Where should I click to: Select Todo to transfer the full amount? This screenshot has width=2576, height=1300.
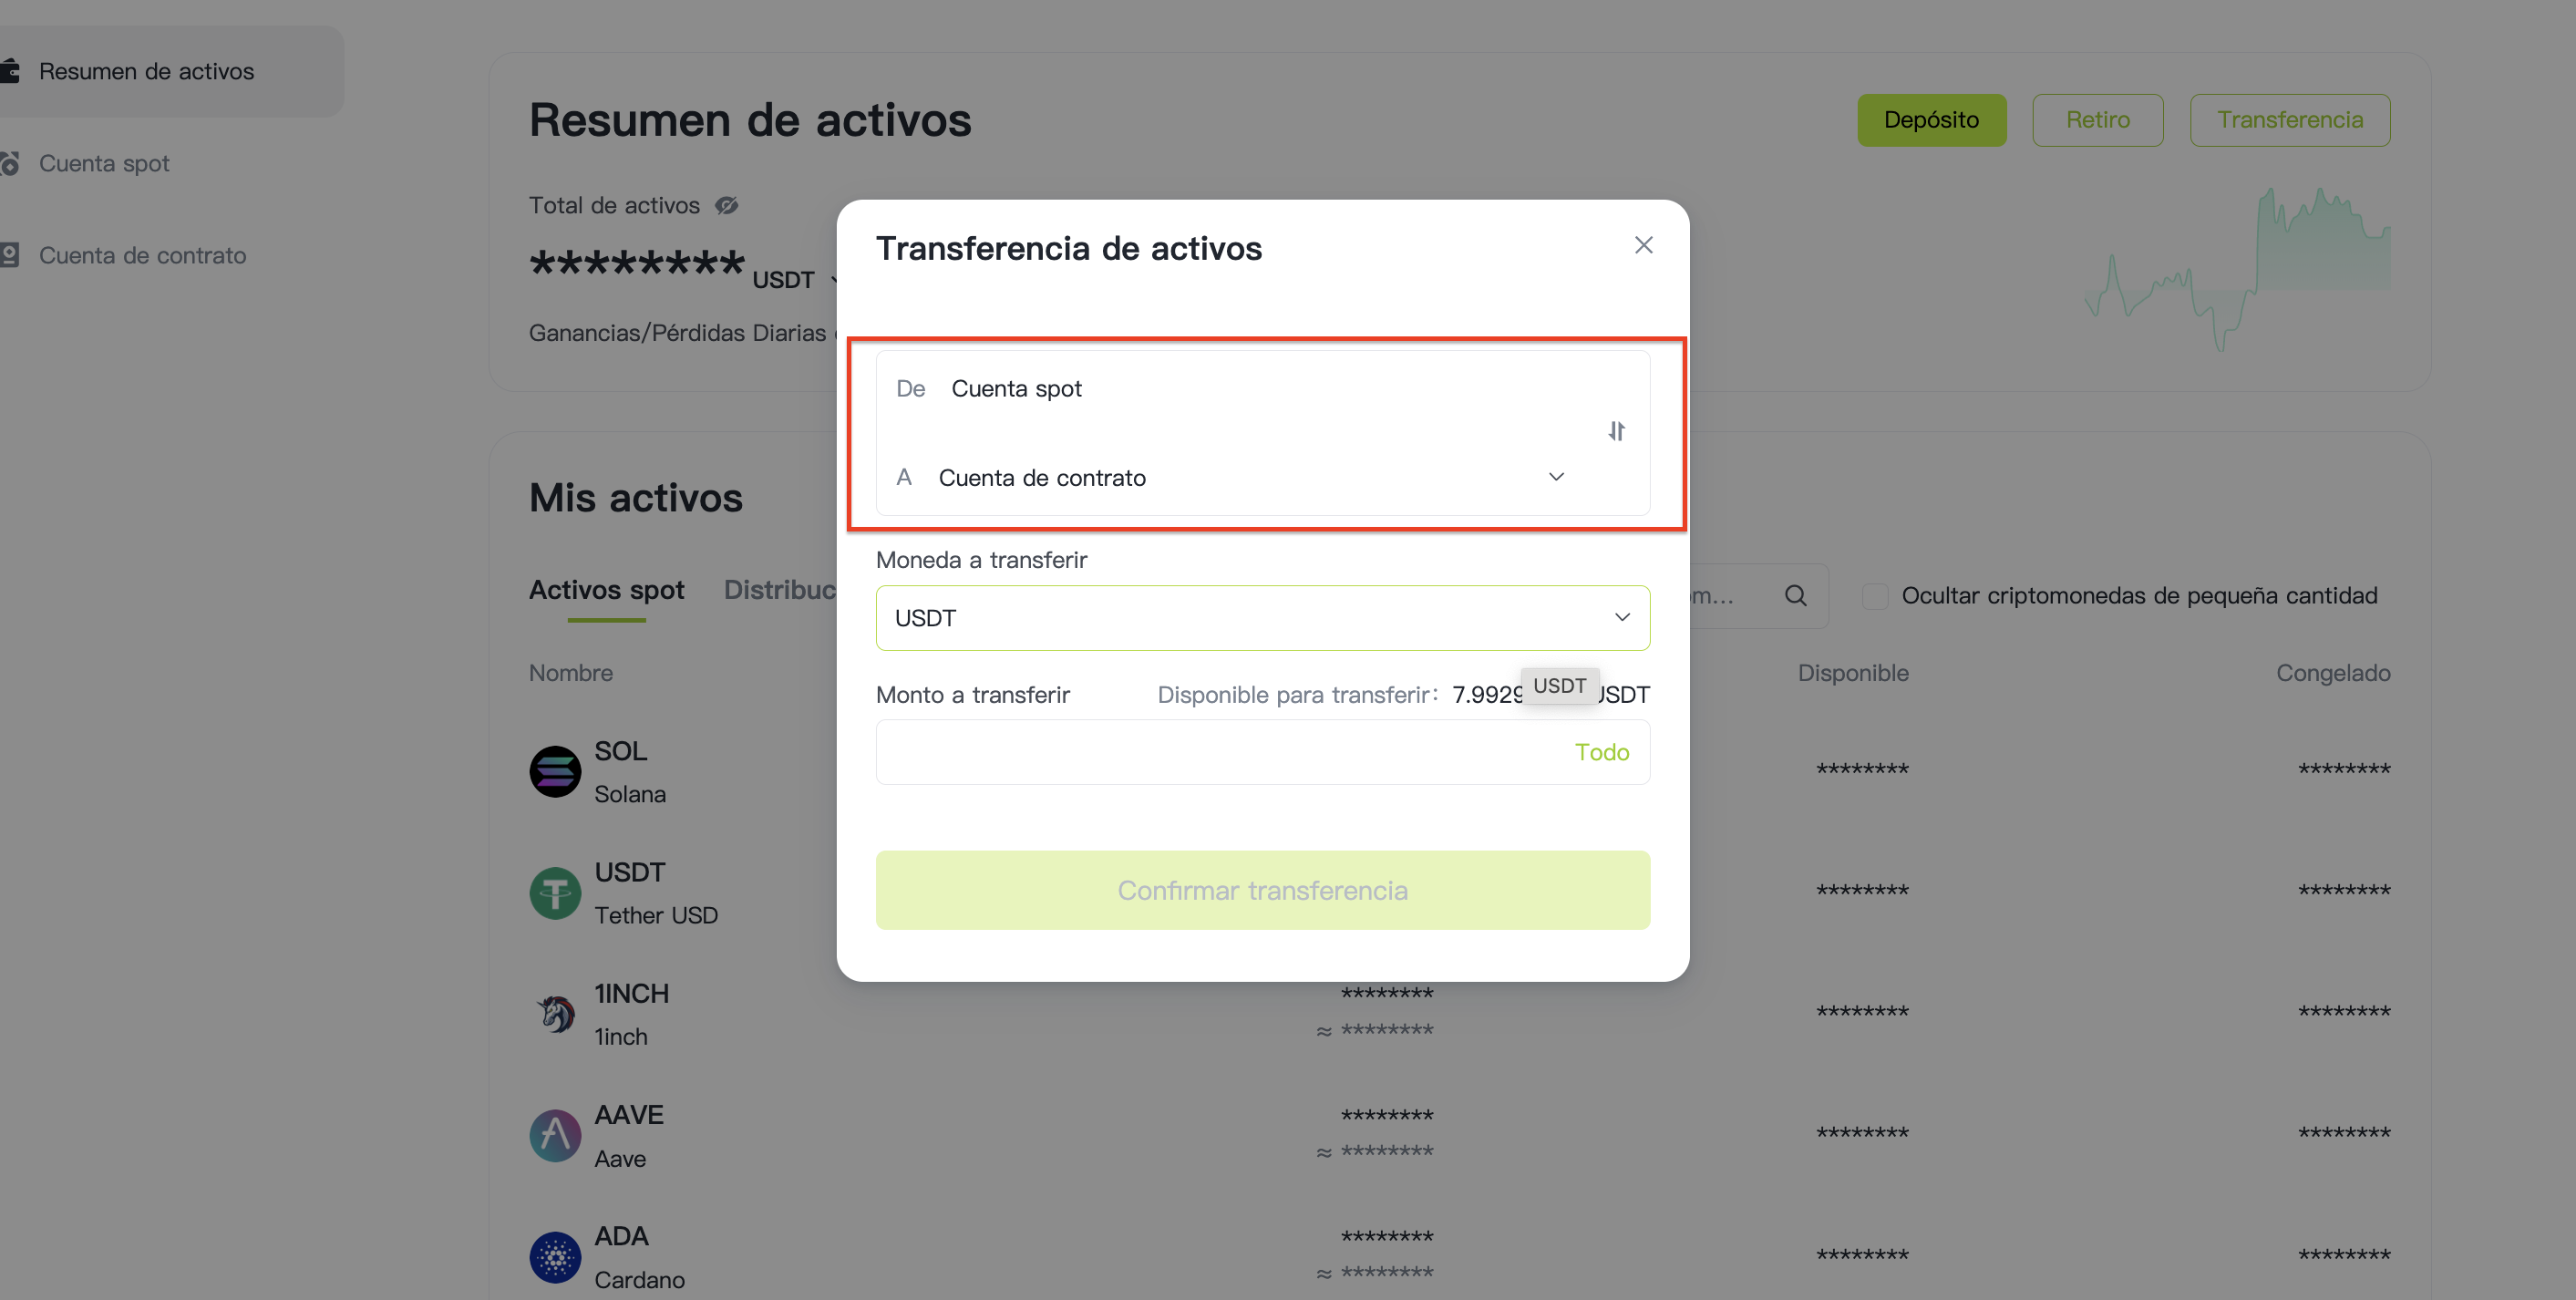coord(1602,752)
